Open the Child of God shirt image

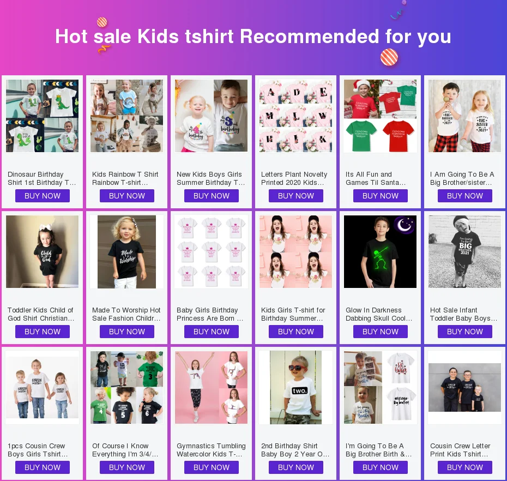(42, 251)
